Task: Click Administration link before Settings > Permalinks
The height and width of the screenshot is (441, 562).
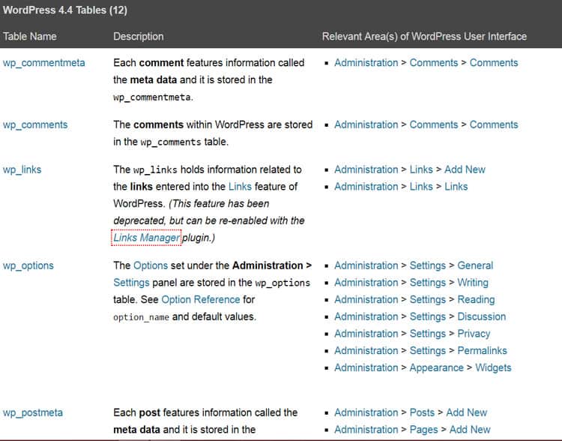Action: pos(366,350)
